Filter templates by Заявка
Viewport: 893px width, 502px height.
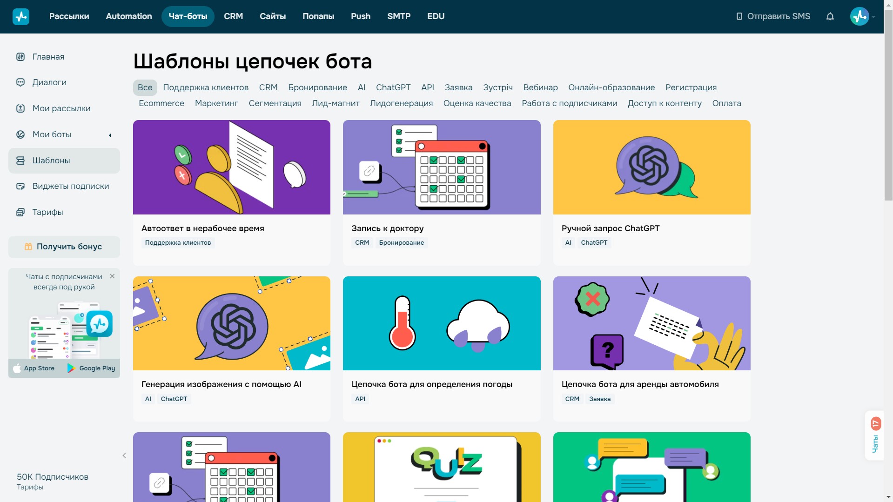coord(458,87)
